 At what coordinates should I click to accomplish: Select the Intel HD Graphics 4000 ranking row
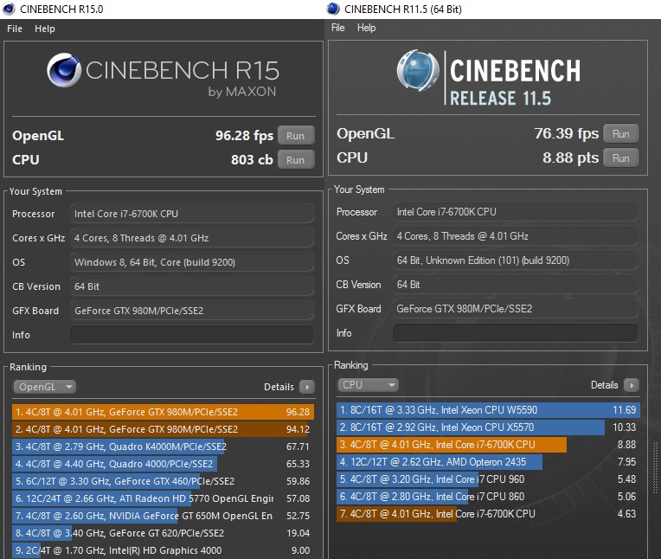coord(164,550)
